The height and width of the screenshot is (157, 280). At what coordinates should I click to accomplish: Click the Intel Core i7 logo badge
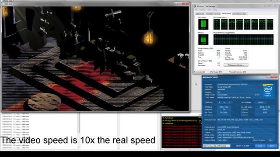268,90
